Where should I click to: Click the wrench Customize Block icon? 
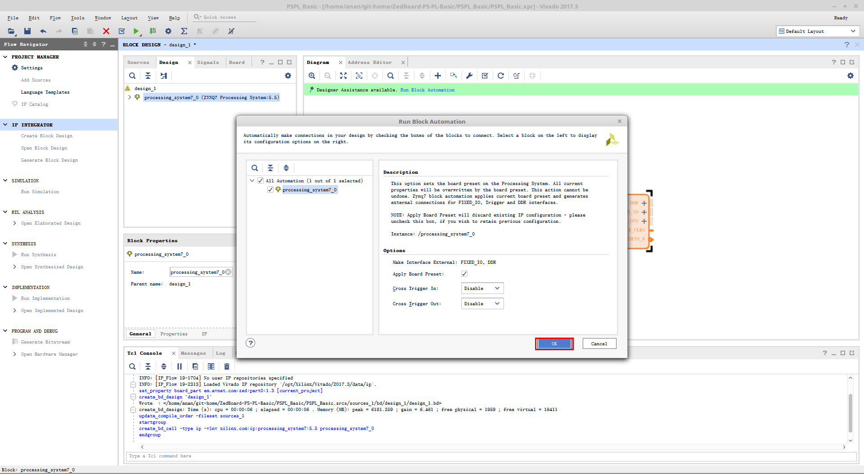[x=469, y=76]
